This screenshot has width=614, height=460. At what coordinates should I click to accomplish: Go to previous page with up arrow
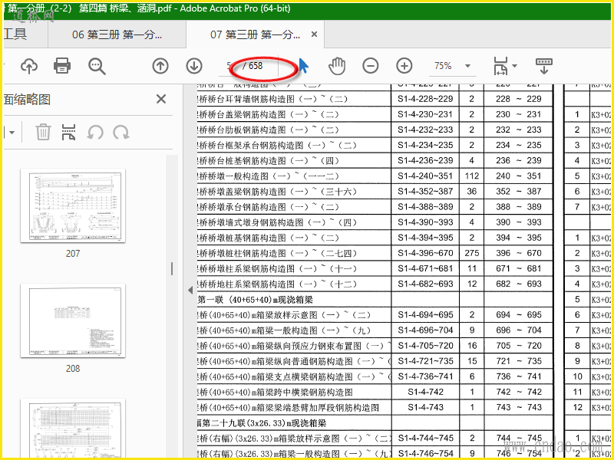tap(160, 66)
